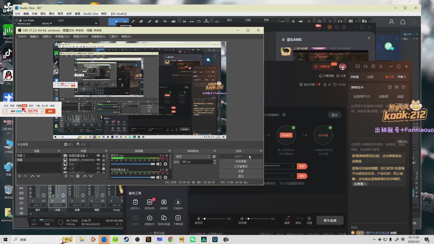Open gear settings for 视频采集设备 2 mixer channel
This screenshot has height=244, width=434.
coord(165,177)
